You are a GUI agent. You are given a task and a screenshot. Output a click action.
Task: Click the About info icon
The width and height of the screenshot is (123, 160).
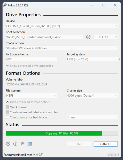coord(15,144)
